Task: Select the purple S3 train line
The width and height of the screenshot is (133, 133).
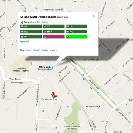Action: coord(54,37)
